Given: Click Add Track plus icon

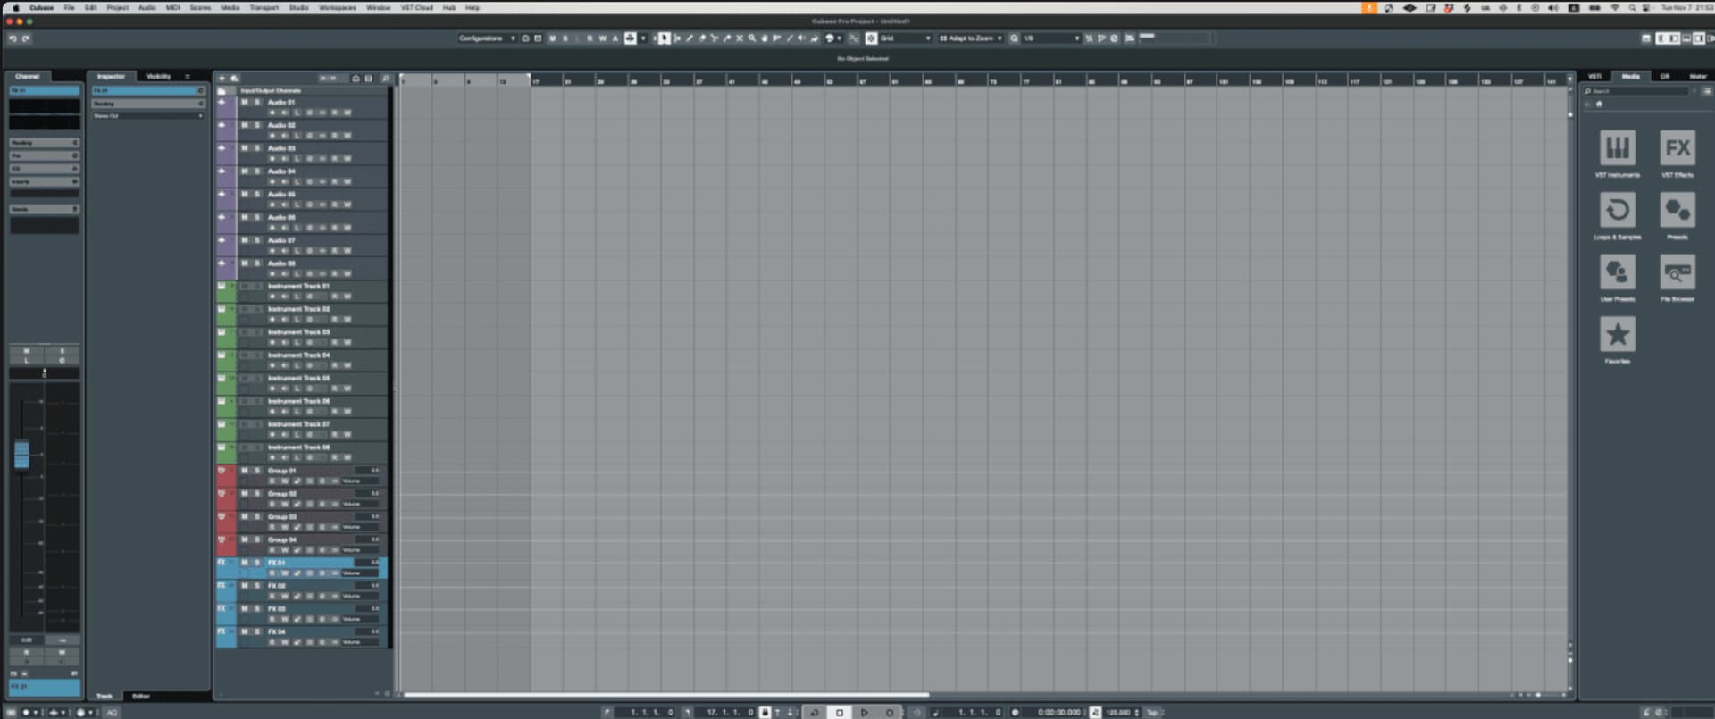Looking at the screenshot, I should coord(222,79).
